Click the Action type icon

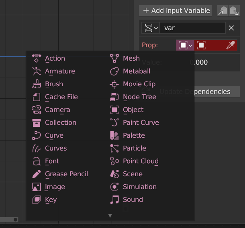click(37, 58)
